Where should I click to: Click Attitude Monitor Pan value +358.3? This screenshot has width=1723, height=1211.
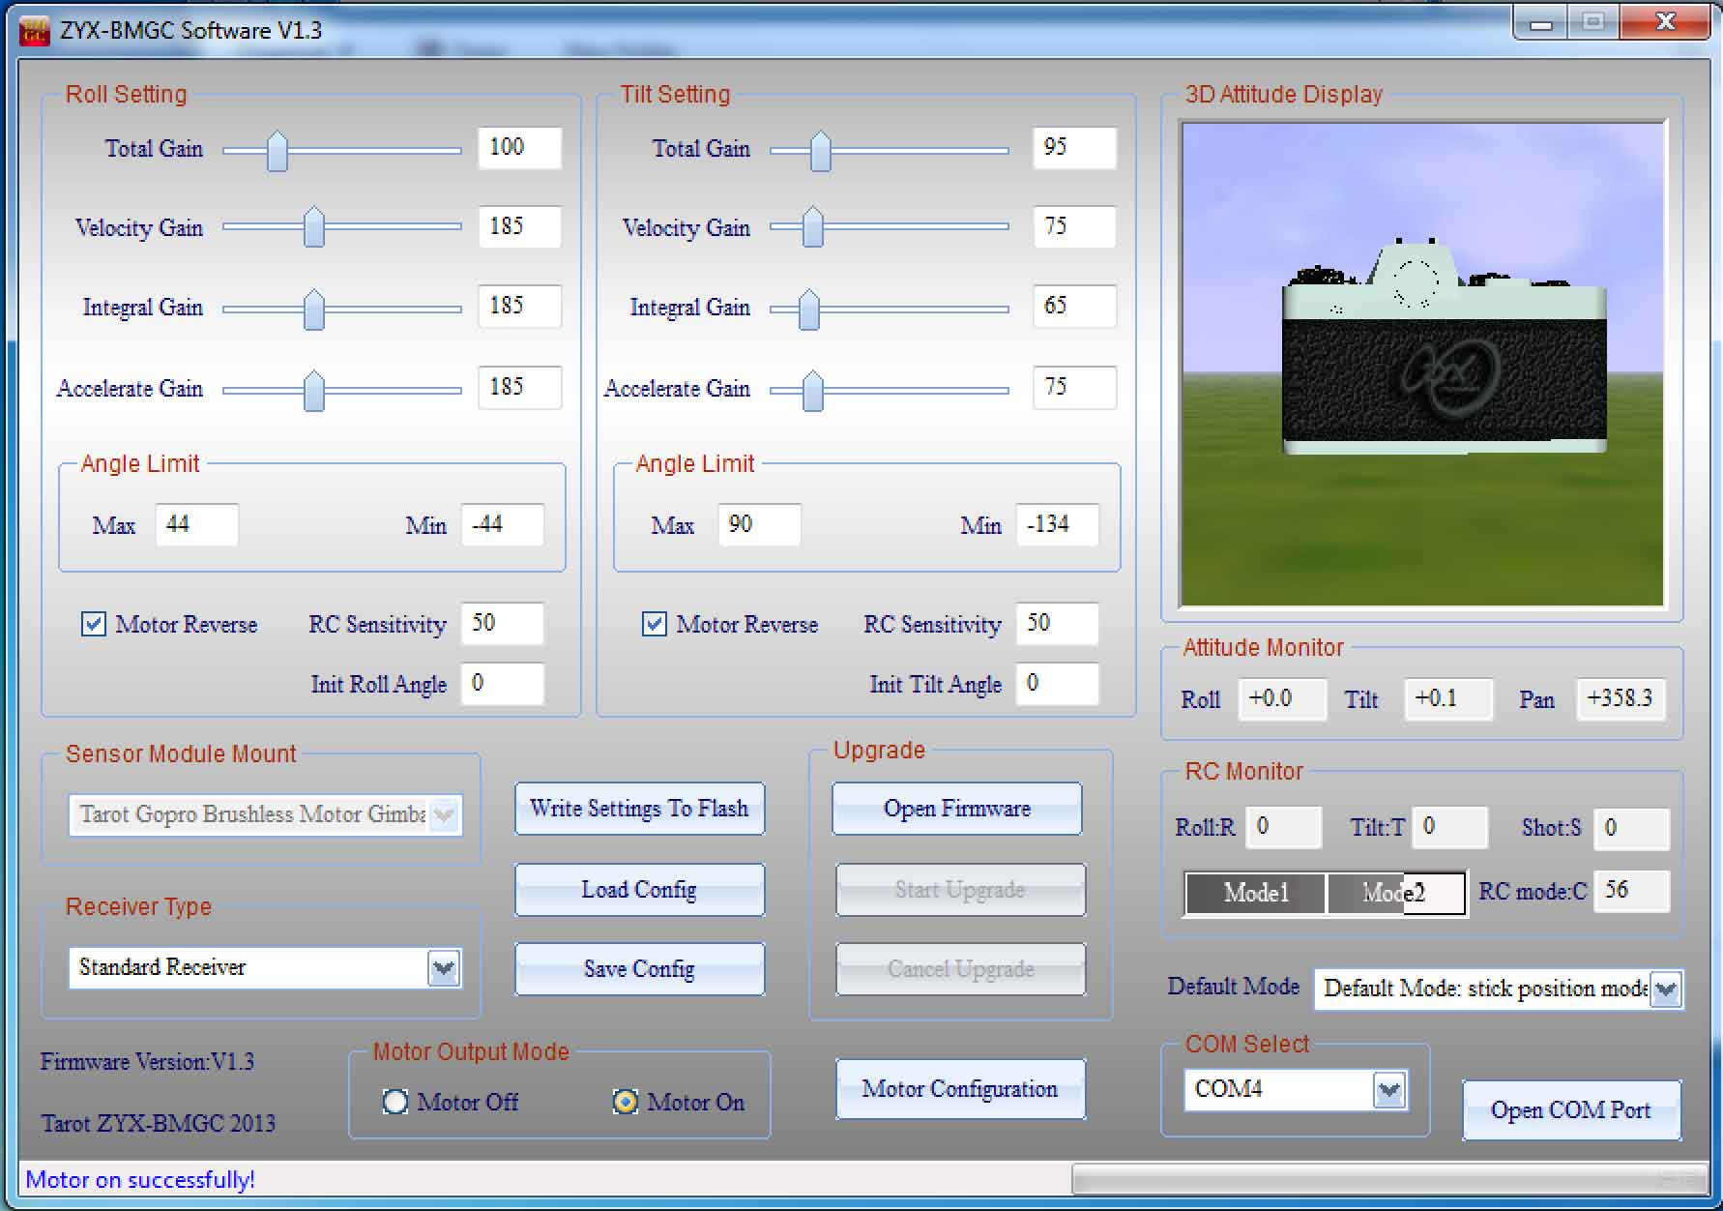[1621, 699]
